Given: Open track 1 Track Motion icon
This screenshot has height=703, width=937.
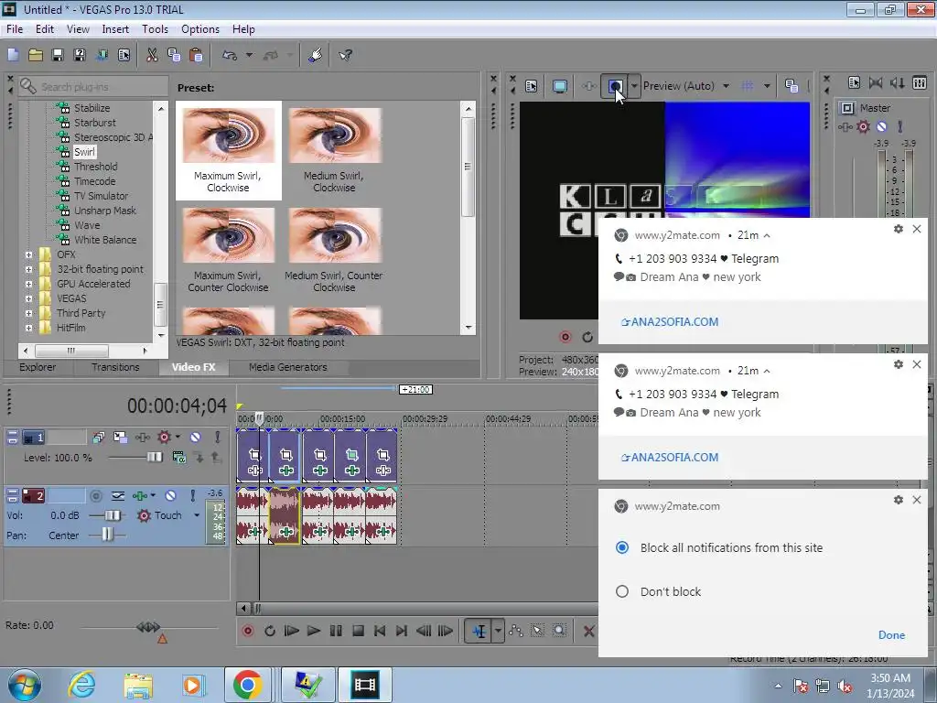Looking at the screenshot, I should pyautogui.click(x=120, y=438).
